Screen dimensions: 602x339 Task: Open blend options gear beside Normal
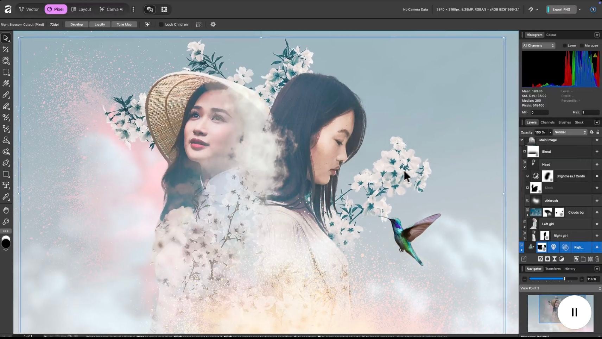pyautogui.click(x=591, y=132)
